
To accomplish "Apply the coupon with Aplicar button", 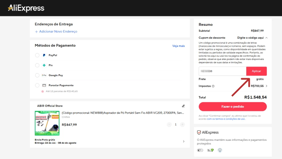I will point(256,71).
